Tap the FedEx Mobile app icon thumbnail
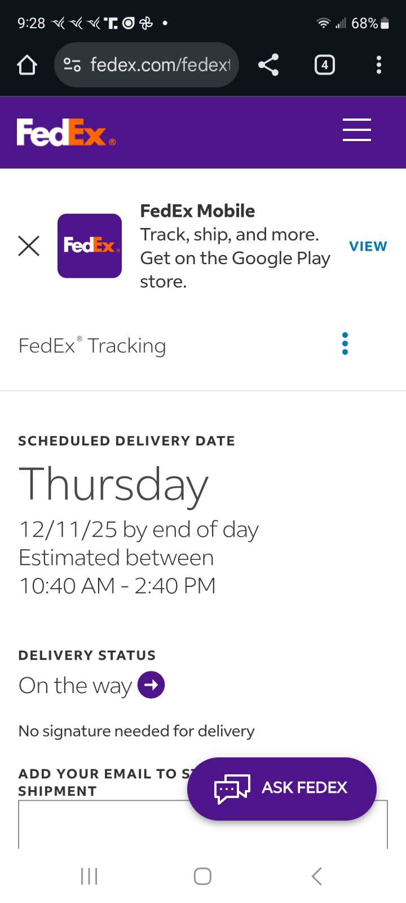The height and width of the screenshot is (903, 406). pos(90,246)
